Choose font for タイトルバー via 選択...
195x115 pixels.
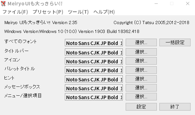[x=141, y=52]
